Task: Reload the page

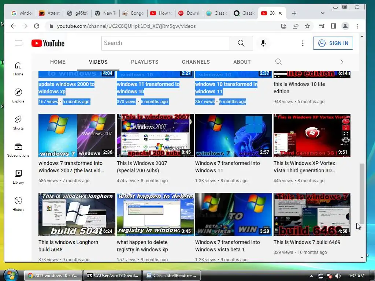Action: tap(37, 26)
